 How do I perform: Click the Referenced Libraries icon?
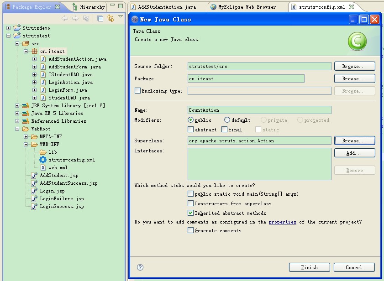pos(26,121)
